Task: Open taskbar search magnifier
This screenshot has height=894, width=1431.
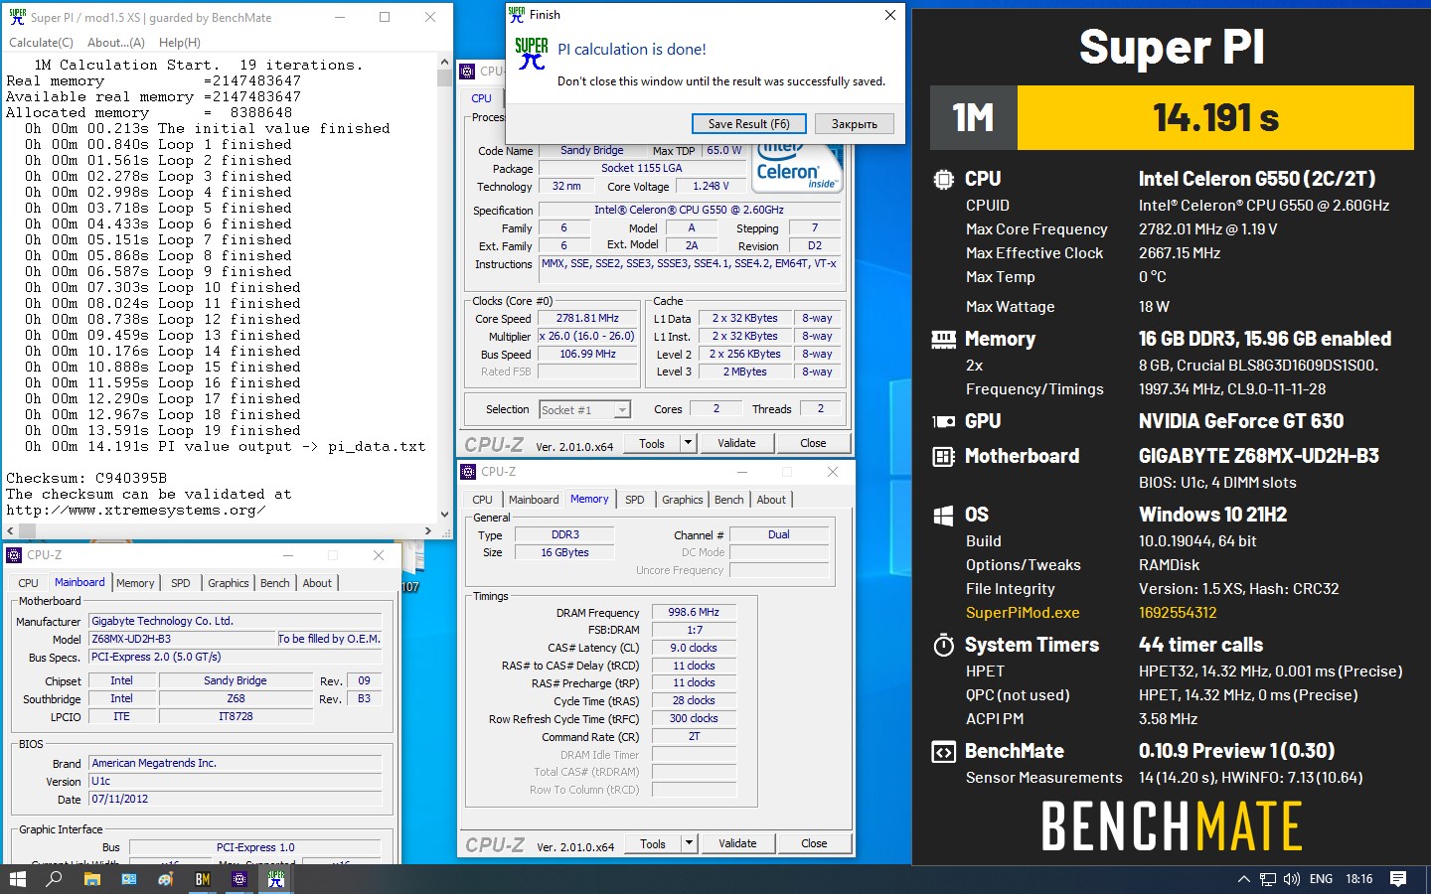Action: pyautogui.click(x=54, y=879)
